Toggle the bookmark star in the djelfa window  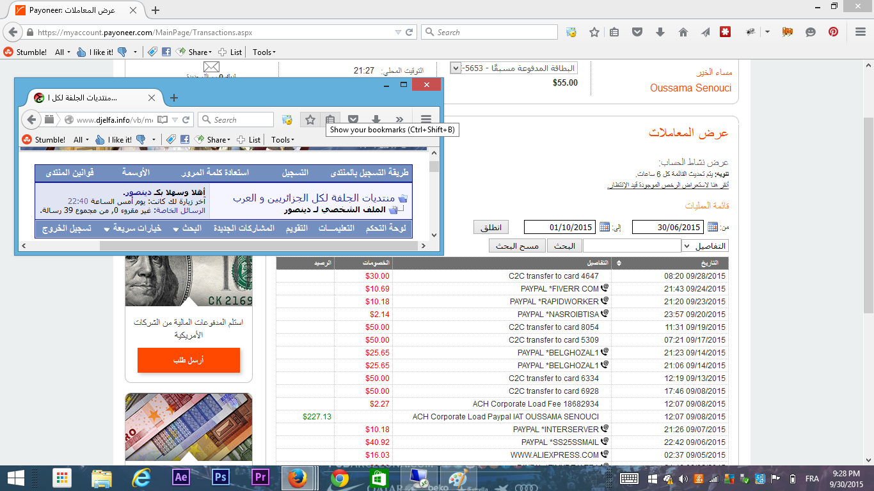point(310,120)
